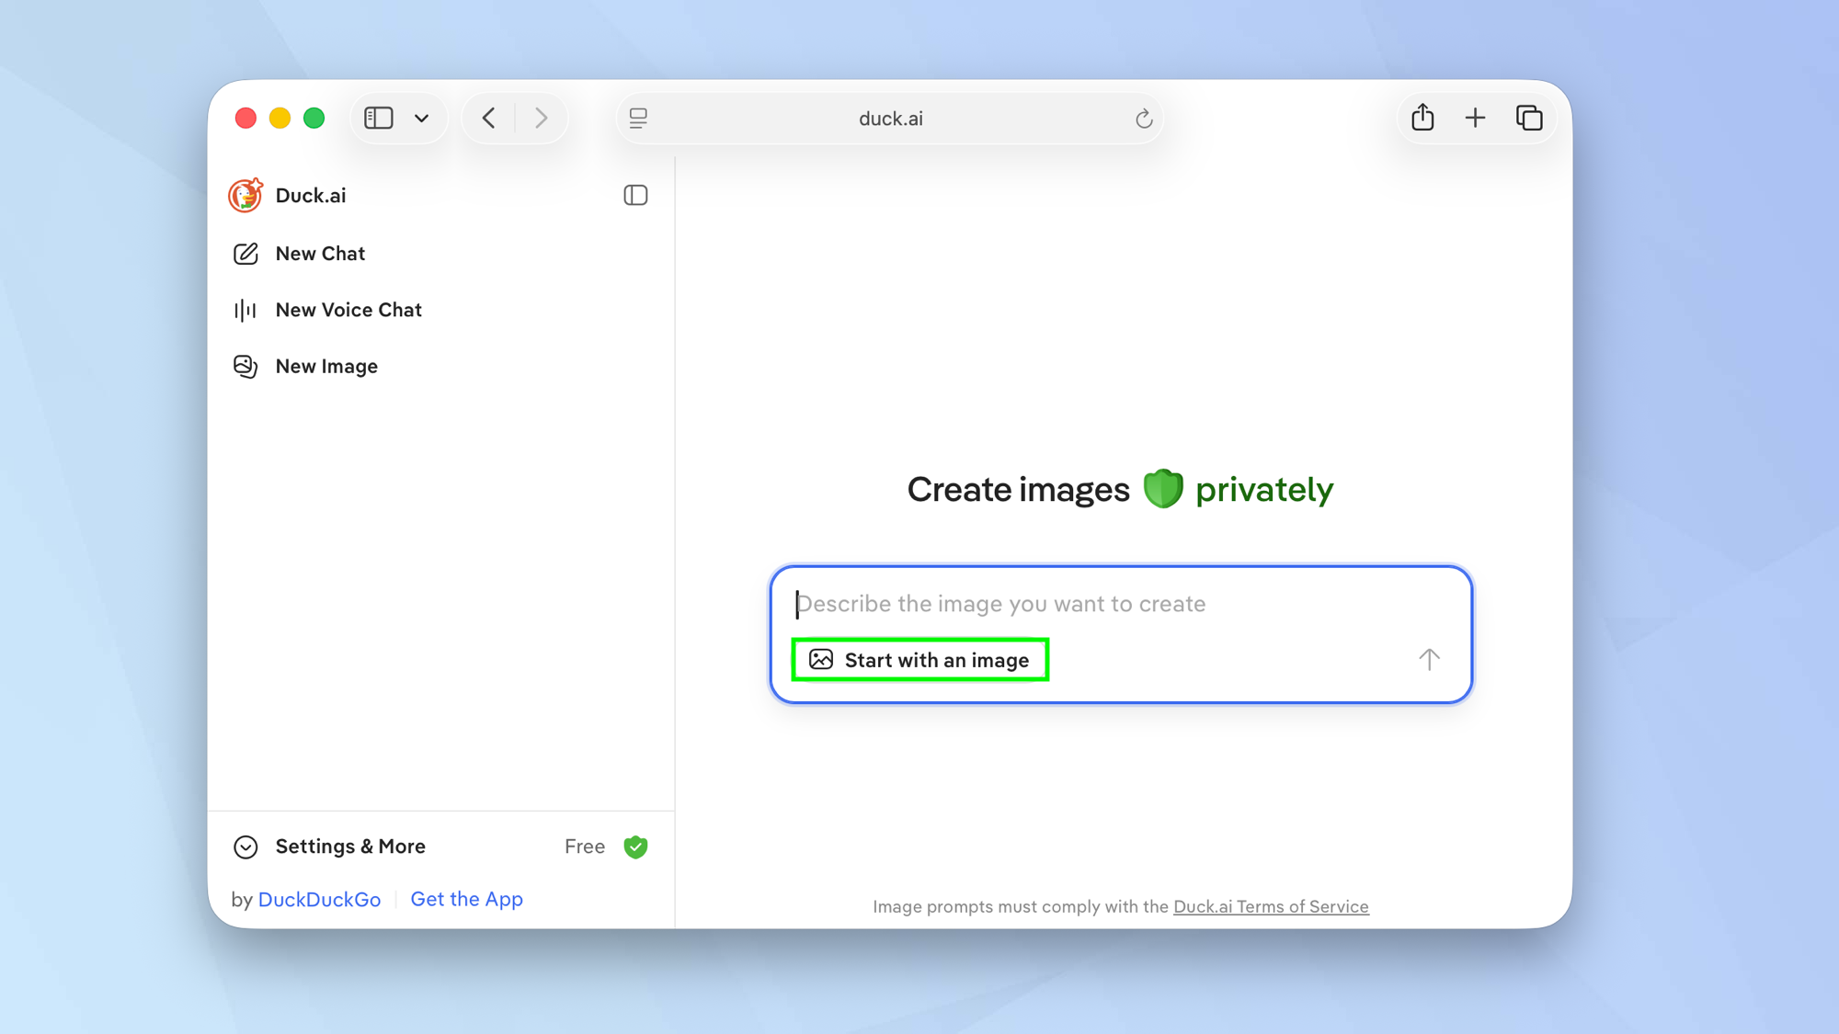1839x1034 pixels.
Task: Collapse the Duck.ai sidebar panel
Action: [x=635, y=195]
